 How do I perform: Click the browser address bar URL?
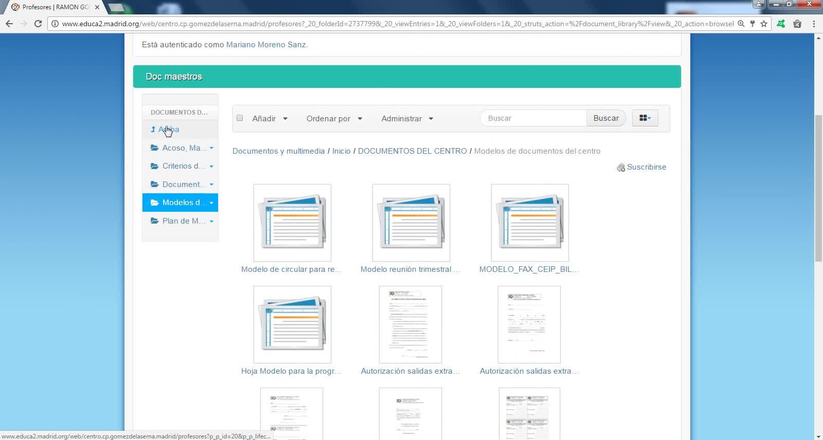(x=398, y=24)
